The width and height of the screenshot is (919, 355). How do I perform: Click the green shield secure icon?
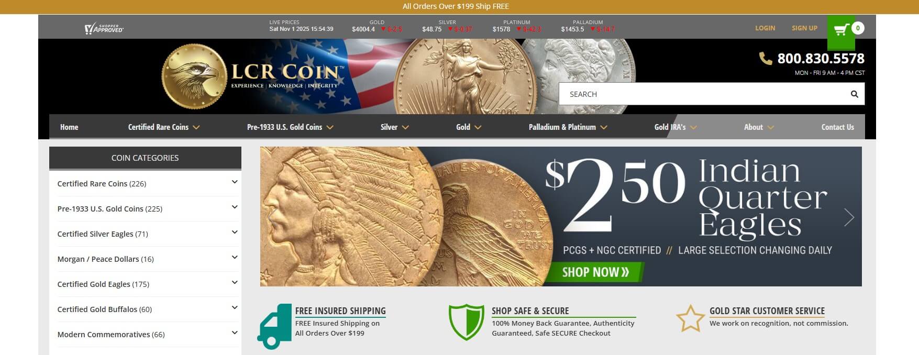tap(466, 322)
